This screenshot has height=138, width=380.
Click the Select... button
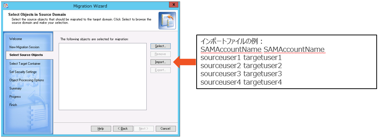(161, 46)
